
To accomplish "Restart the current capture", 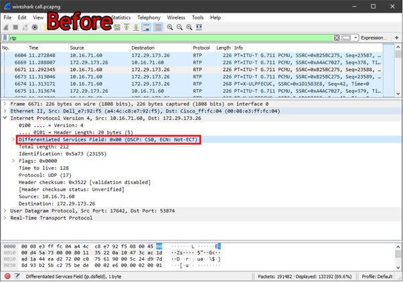I will tap(25, 27).
